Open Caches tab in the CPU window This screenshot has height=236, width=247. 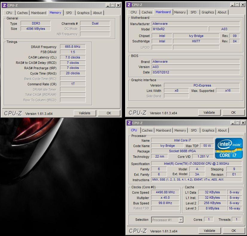click(147, 130)
